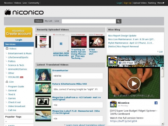Open Entertainment & Music category
Screen dimensions: 168x126
click(20, 53)
